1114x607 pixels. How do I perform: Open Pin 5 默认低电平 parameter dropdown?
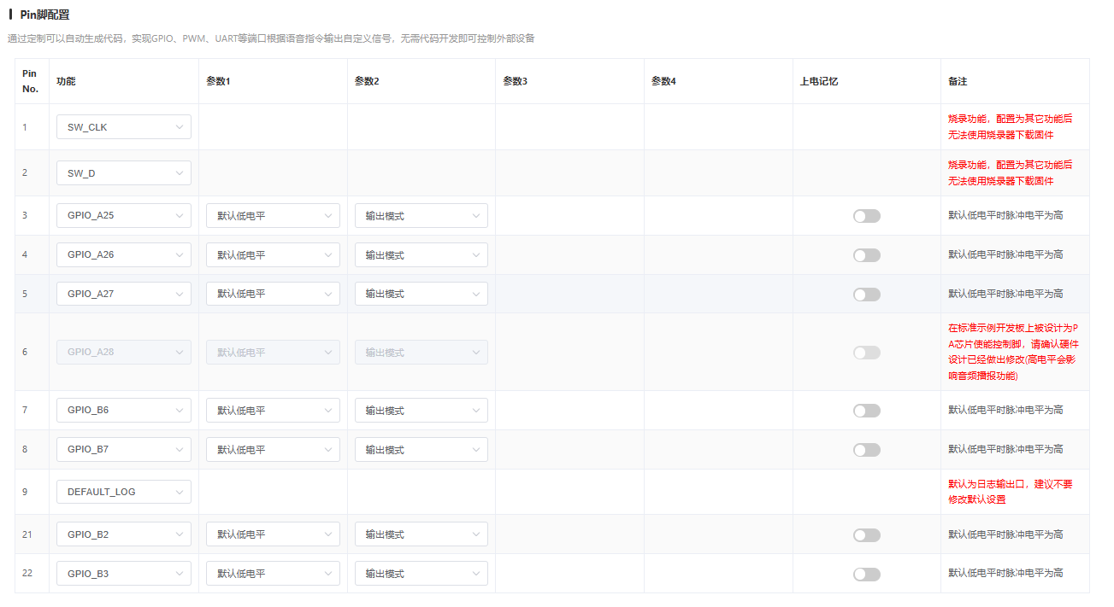tap(273, 294)
